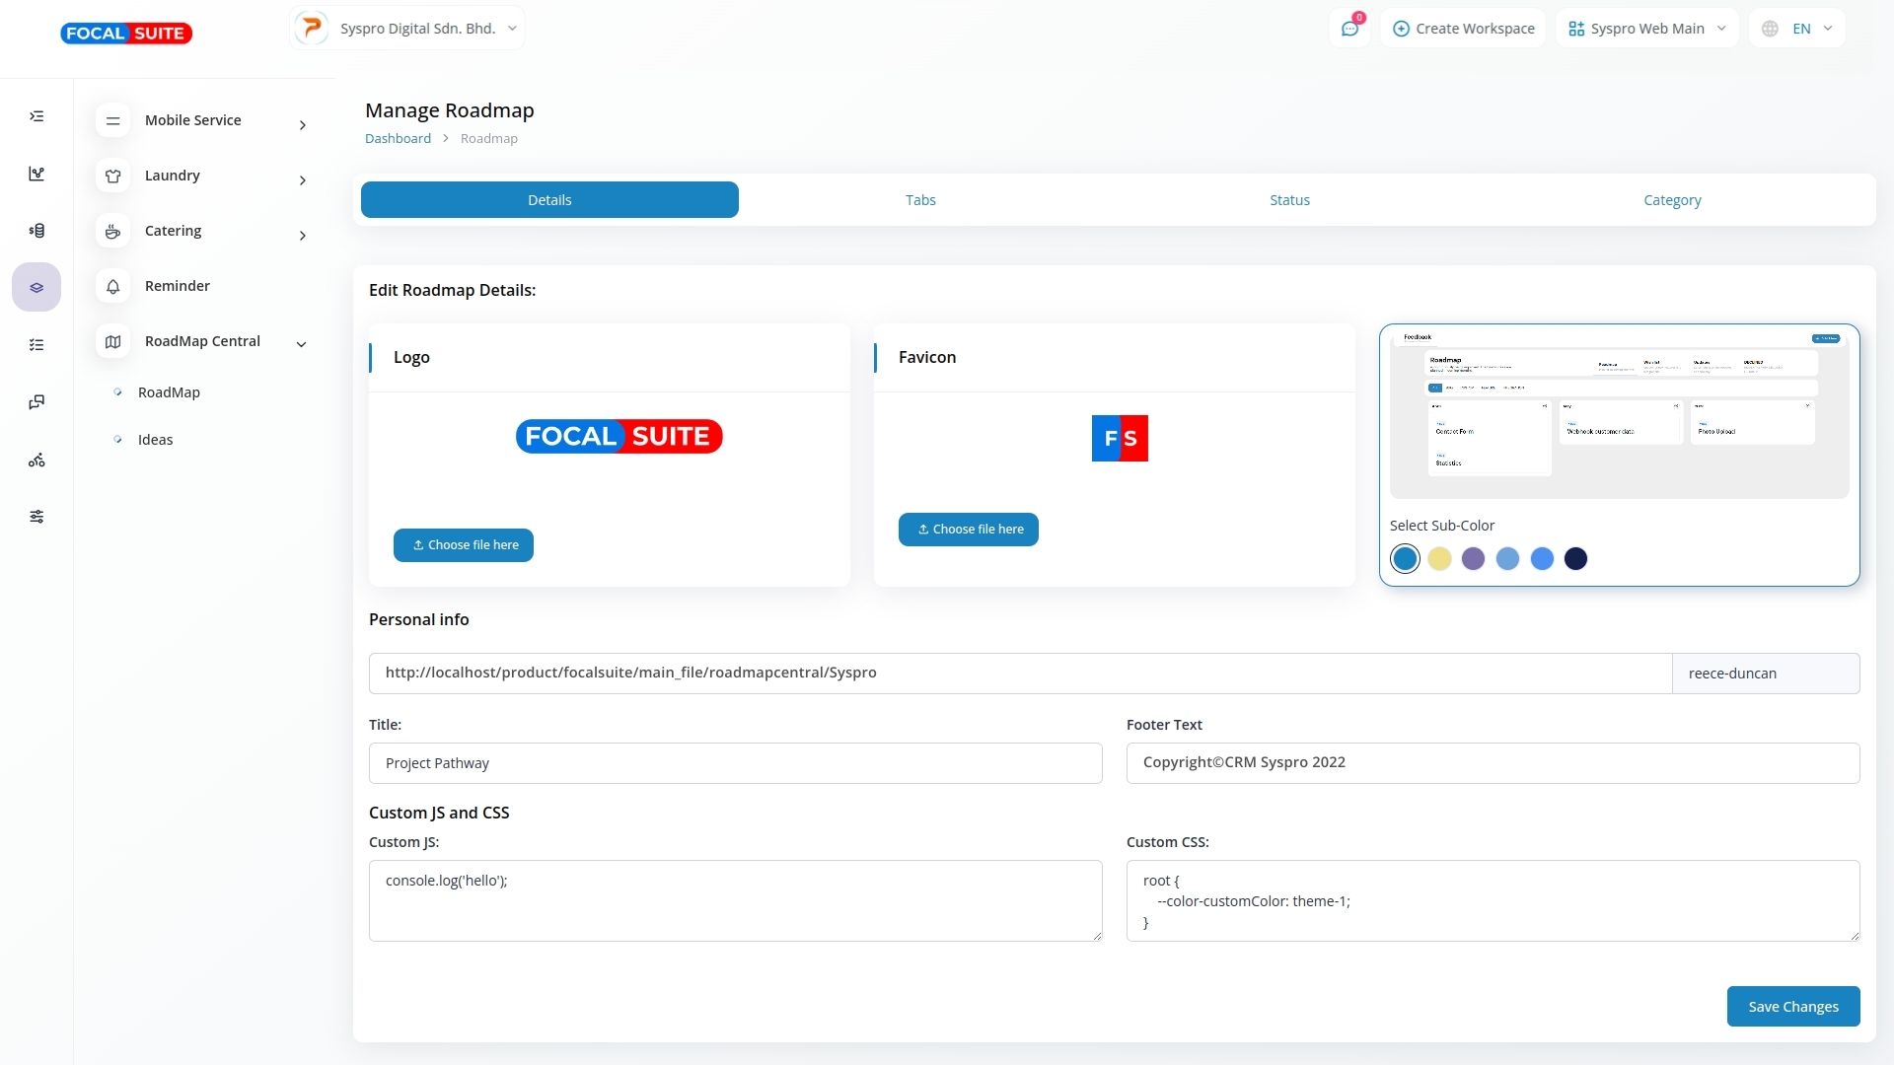Choose the dark navy sub-color
Viewport: 1894px width, 1065px height.
[x=1575, y=559]
